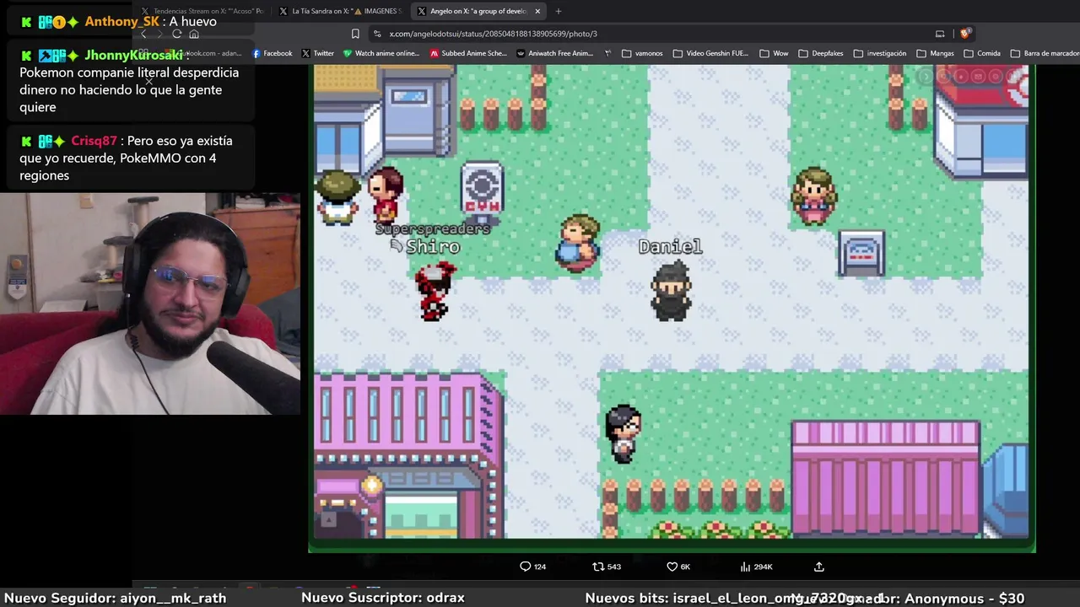Open the 'Deepfakes' bookmarks folder
Screen dimensions: 1080x607
point(820,53)
